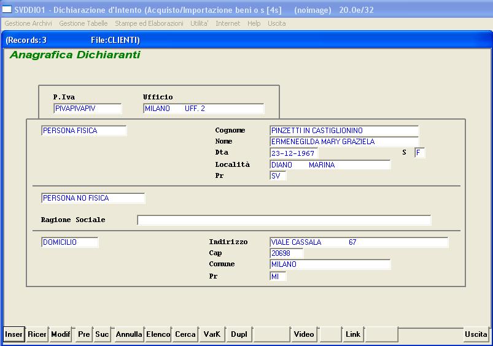Click the window icon in the title bar
493x346 pixels.
(x=7, y=9)
